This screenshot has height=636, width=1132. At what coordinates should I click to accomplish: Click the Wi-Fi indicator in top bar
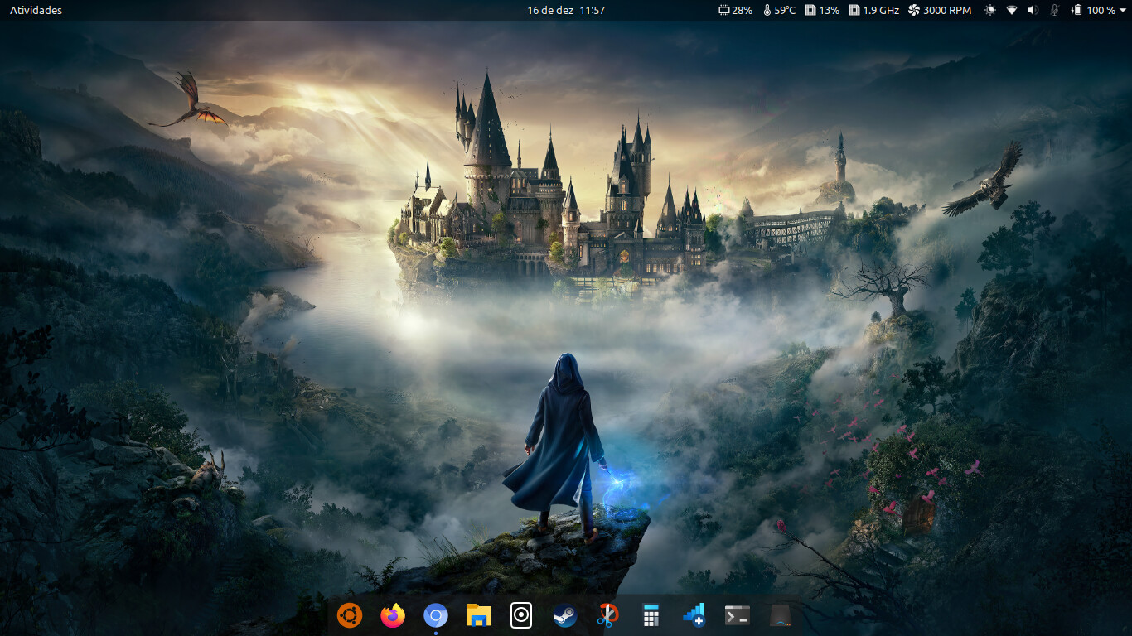pyautogui.click(x=1012, y=11)
